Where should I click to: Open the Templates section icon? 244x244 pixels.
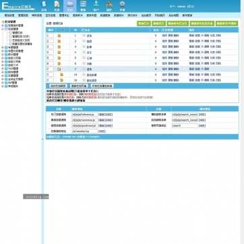tap(83, 4)
